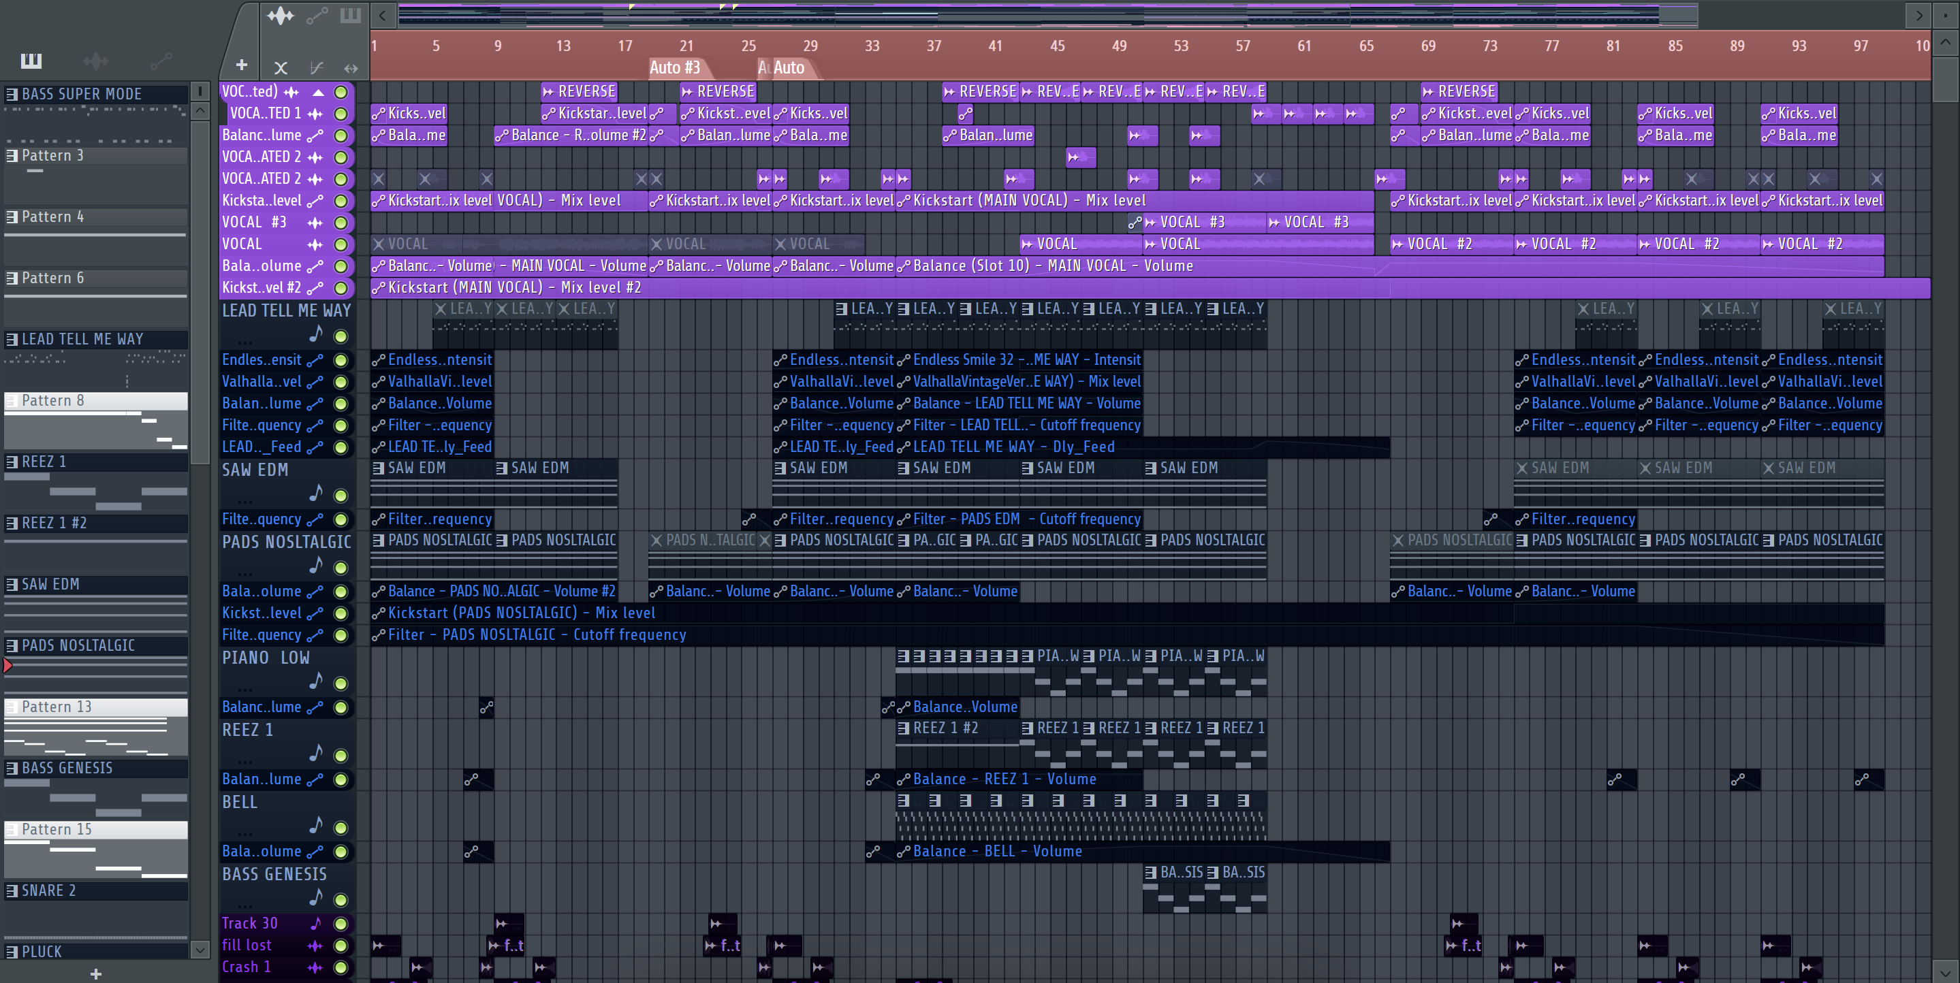Image resolution: width=1960 pixels, height=983 pixels.
Task: Mute the VOC..ted) group track
Action: 342,92
